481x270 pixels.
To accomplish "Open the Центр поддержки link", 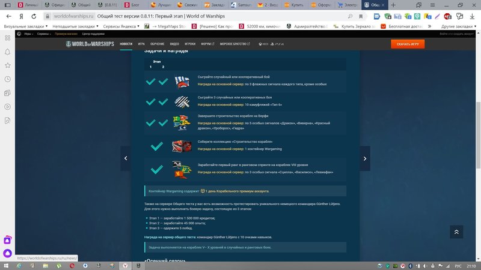I will tap(93, 34).
